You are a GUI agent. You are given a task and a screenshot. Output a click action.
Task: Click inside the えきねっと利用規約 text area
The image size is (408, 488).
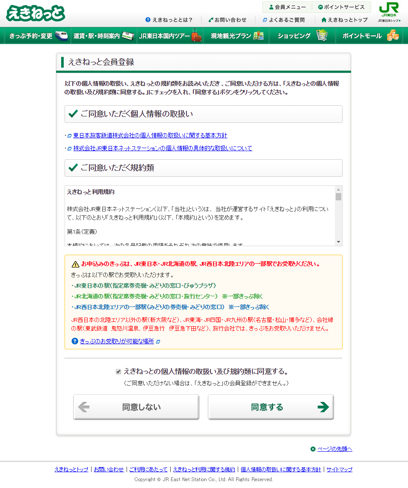[x=200, y=216]
